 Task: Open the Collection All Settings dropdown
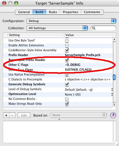[57, 28]
